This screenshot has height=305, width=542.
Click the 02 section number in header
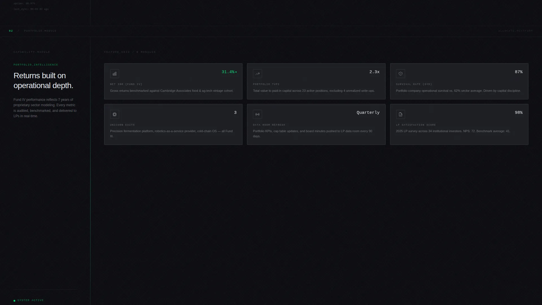[11, 31]
